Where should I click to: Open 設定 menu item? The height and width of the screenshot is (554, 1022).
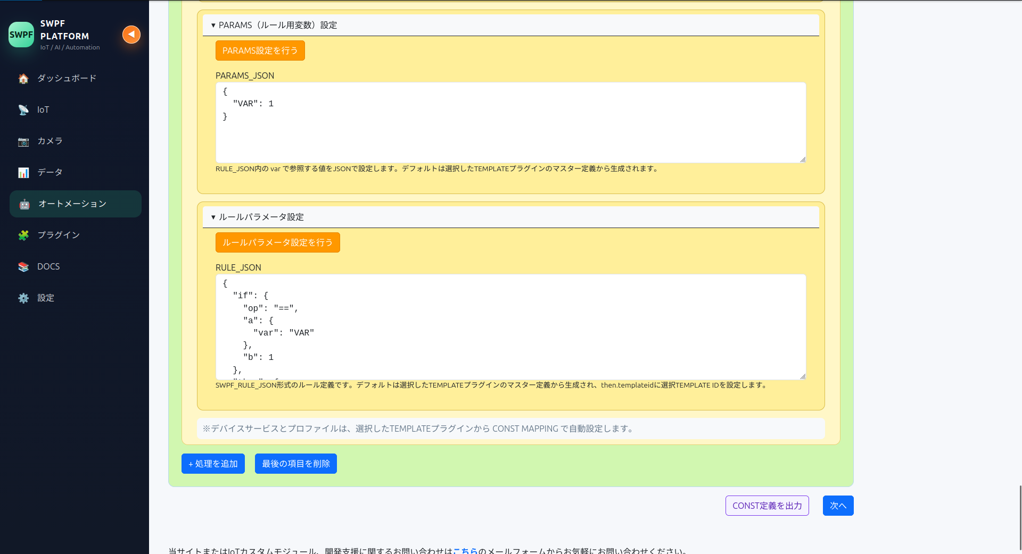click(76, 298)
